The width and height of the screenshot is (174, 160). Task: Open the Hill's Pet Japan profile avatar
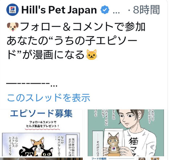(12, 10)
